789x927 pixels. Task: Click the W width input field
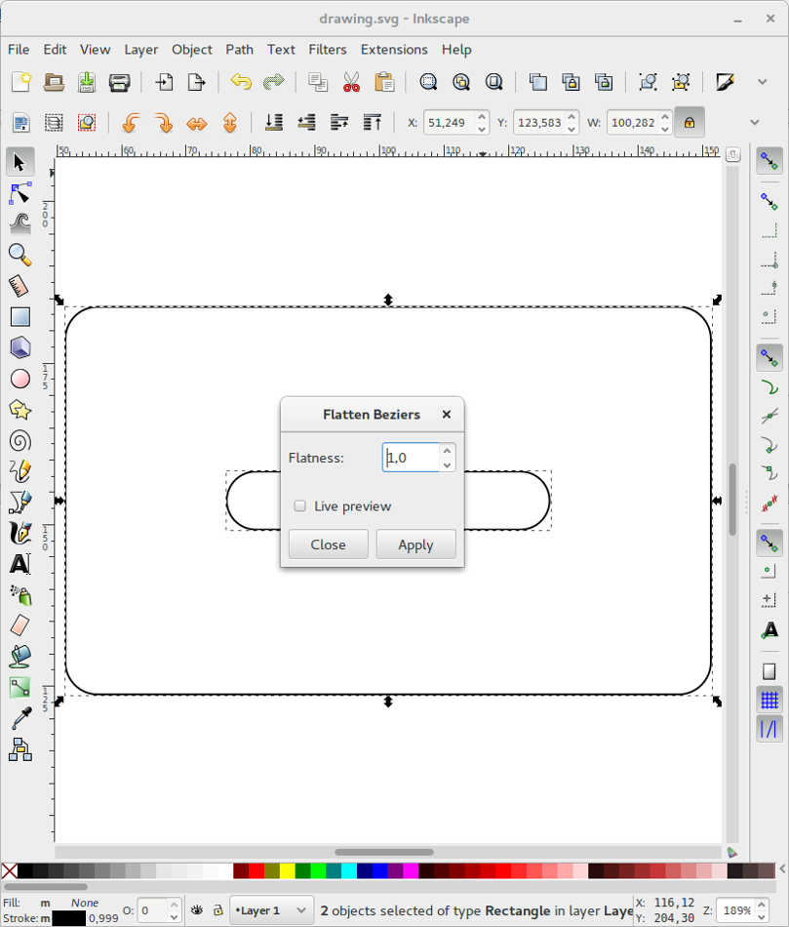(x=633, y=122)
